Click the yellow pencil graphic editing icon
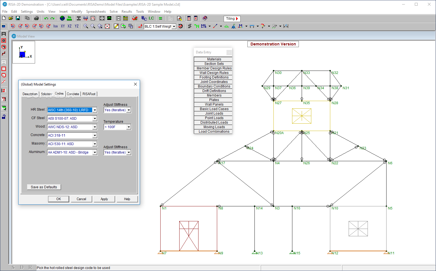Screen dimensions: 436x271 coord(116,26)
